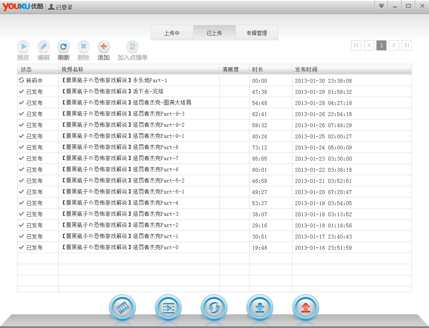The image size is (429, 328).
Task: Select the video 惩罚者杰克Part-7
Action: pyautogui.click(x=120, y=158)
